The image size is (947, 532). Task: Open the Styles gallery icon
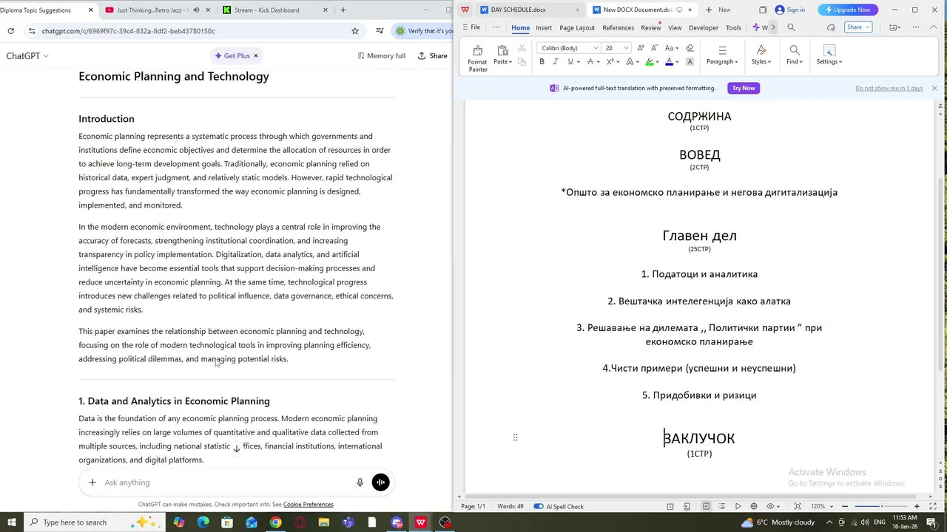pyautogui.click(x=761, y=50)
